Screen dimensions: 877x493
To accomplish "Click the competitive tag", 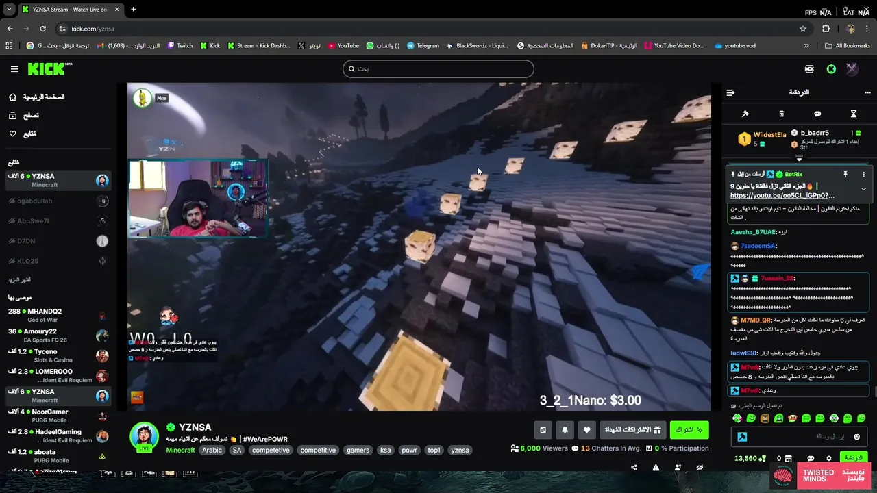I will (318, 451).
